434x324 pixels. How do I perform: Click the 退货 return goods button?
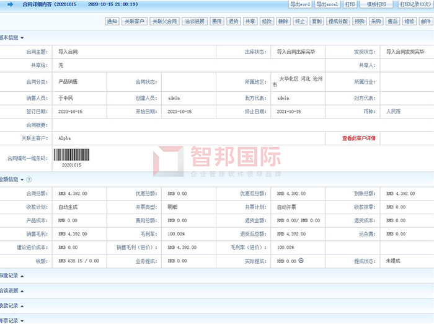234,21
